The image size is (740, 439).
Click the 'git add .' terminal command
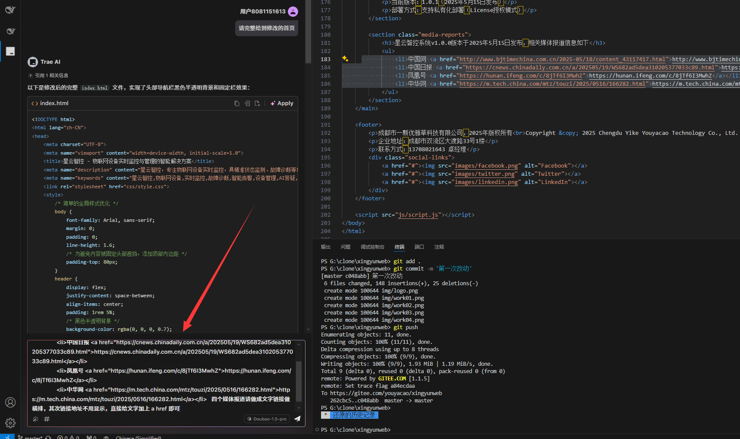pyautogui.click(x=407, y=262)
